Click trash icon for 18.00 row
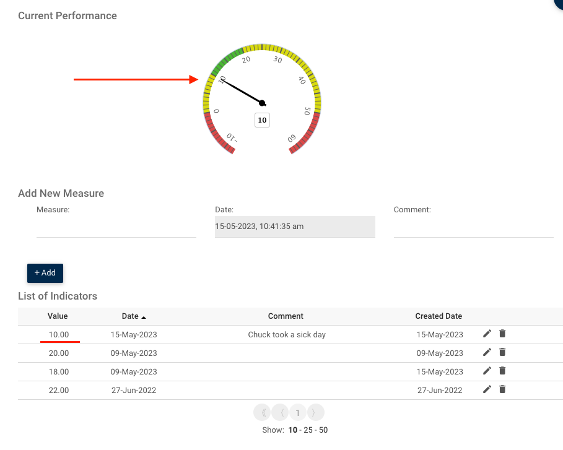Image resolution: width=563 pixels, height=450 pixels. [x=502, y=371]
